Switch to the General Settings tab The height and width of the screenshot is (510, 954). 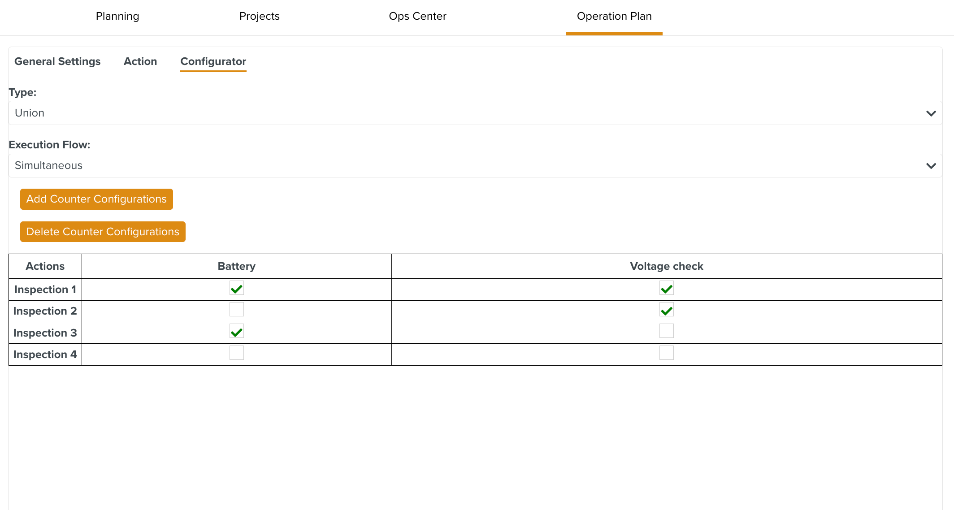coord(57,61)
